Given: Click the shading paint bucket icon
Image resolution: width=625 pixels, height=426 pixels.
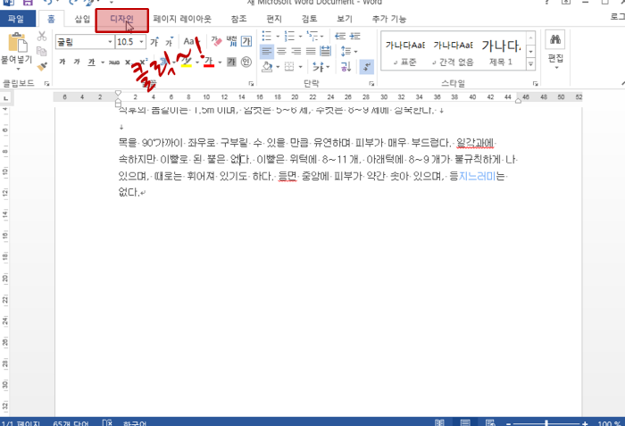Looking at the screenshot, I should tap(267, 67).
